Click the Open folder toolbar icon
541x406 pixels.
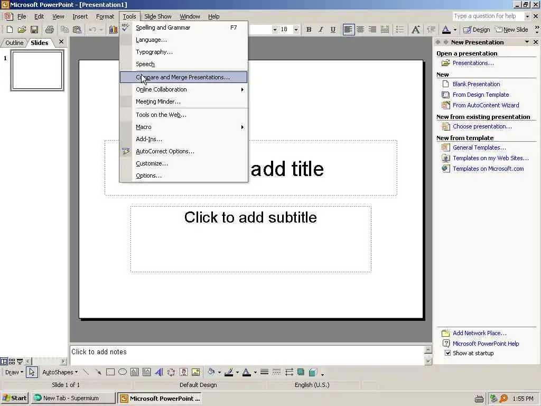22,30
